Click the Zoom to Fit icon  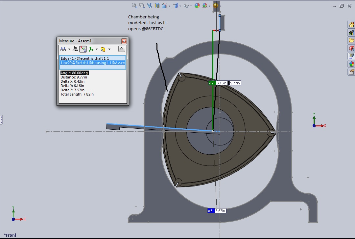pos(134,6)
